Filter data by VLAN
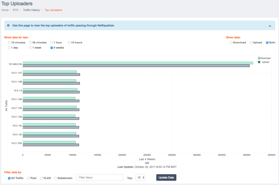 pos(41,178)
